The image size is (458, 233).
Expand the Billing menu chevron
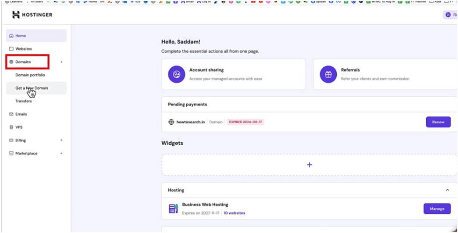(x=61, y=141)
